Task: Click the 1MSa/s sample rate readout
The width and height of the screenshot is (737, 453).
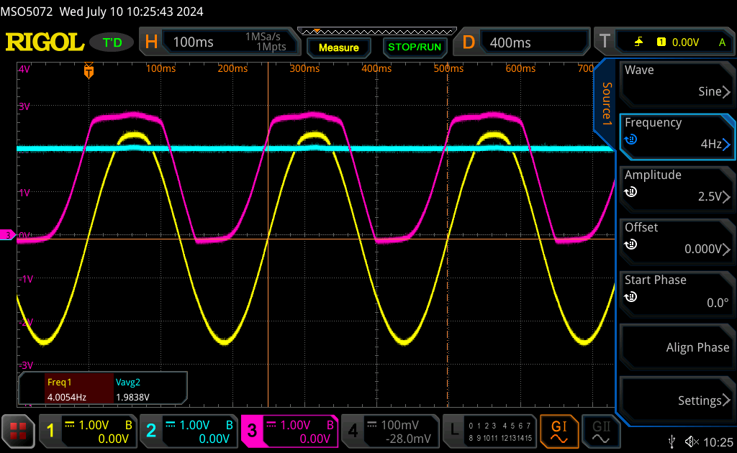Action: [x=263, y=37]
